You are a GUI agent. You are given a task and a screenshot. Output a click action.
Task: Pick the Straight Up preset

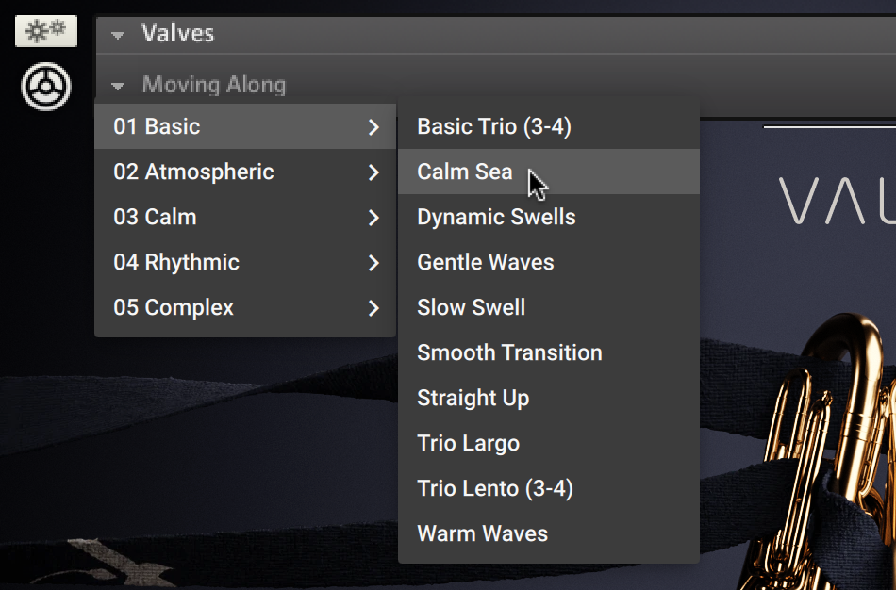coord(473,398)
